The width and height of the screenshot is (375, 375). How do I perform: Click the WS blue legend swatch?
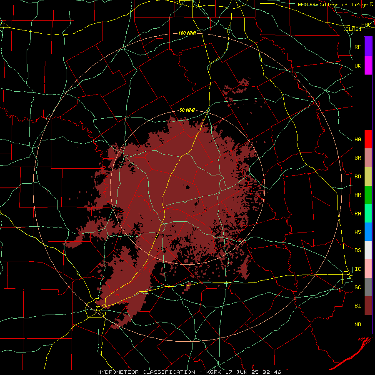click(368, 232)
